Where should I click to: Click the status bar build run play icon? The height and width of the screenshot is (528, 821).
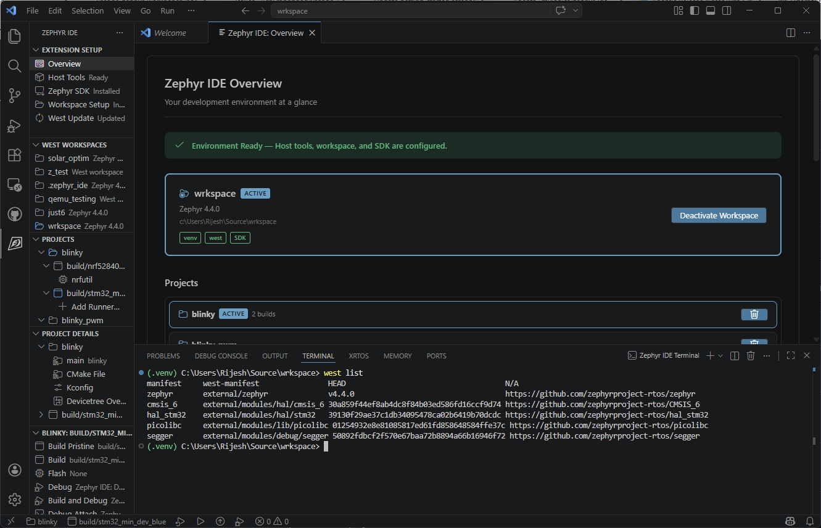point(200,522)
